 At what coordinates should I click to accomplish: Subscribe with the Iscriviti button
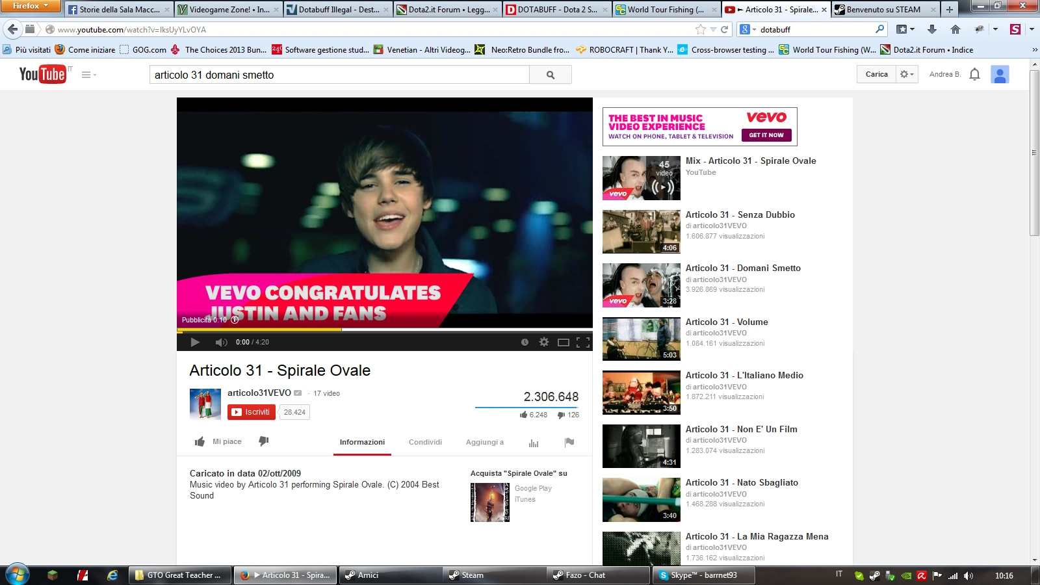point(252,412)
